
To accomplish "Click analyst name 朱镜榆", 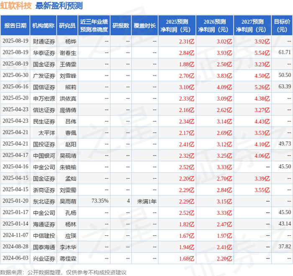I will point(68,167).
